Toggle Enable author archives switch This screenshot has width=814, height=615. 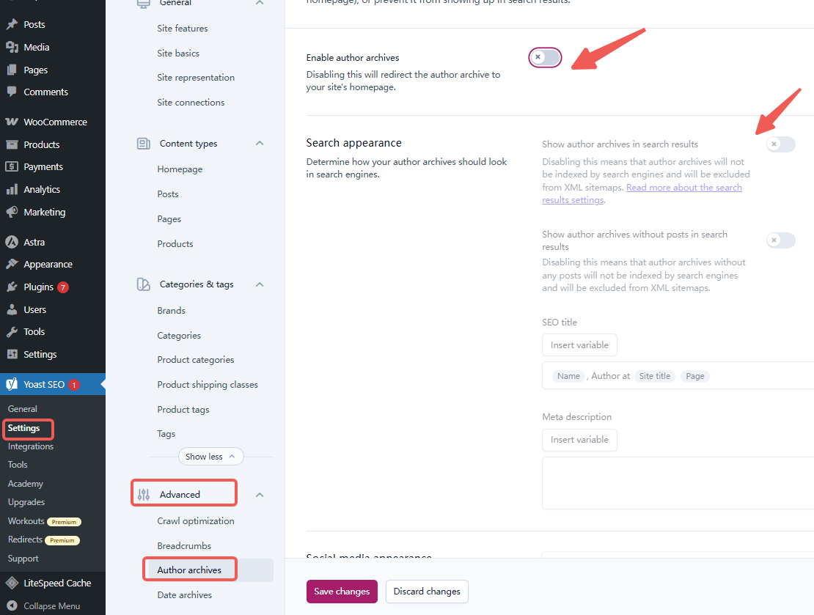(x=545, y=57)
